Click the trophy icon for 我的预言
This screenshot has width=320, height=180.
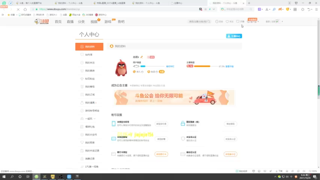82,142
